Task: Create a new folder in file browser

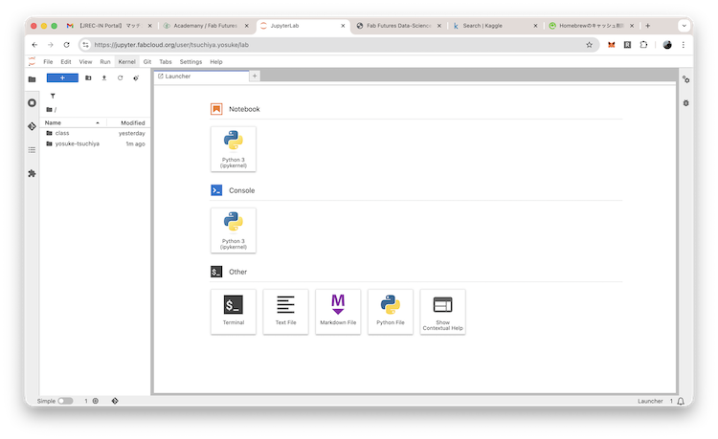Action: pyautogui.click(x=88, y=77)
